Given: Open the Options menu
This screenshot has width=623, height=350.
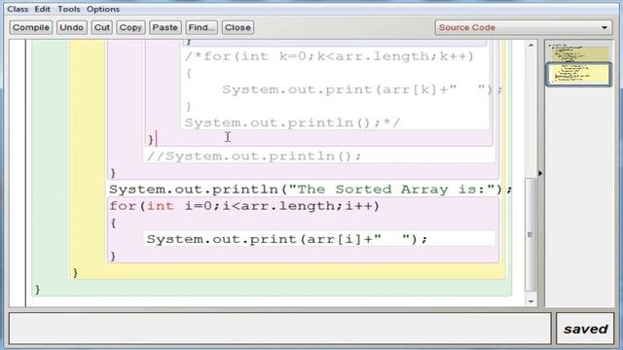Looking at the screenshot, I should pyautogui.click(x=103, y=9).
